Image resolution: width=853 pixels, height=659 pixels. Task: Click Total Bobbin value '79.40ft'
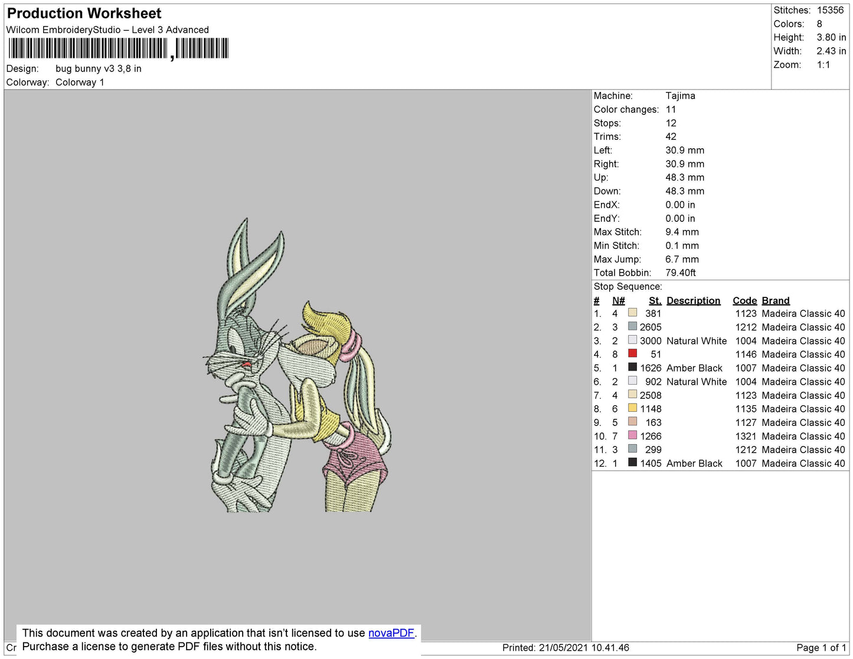coord(681,273)
